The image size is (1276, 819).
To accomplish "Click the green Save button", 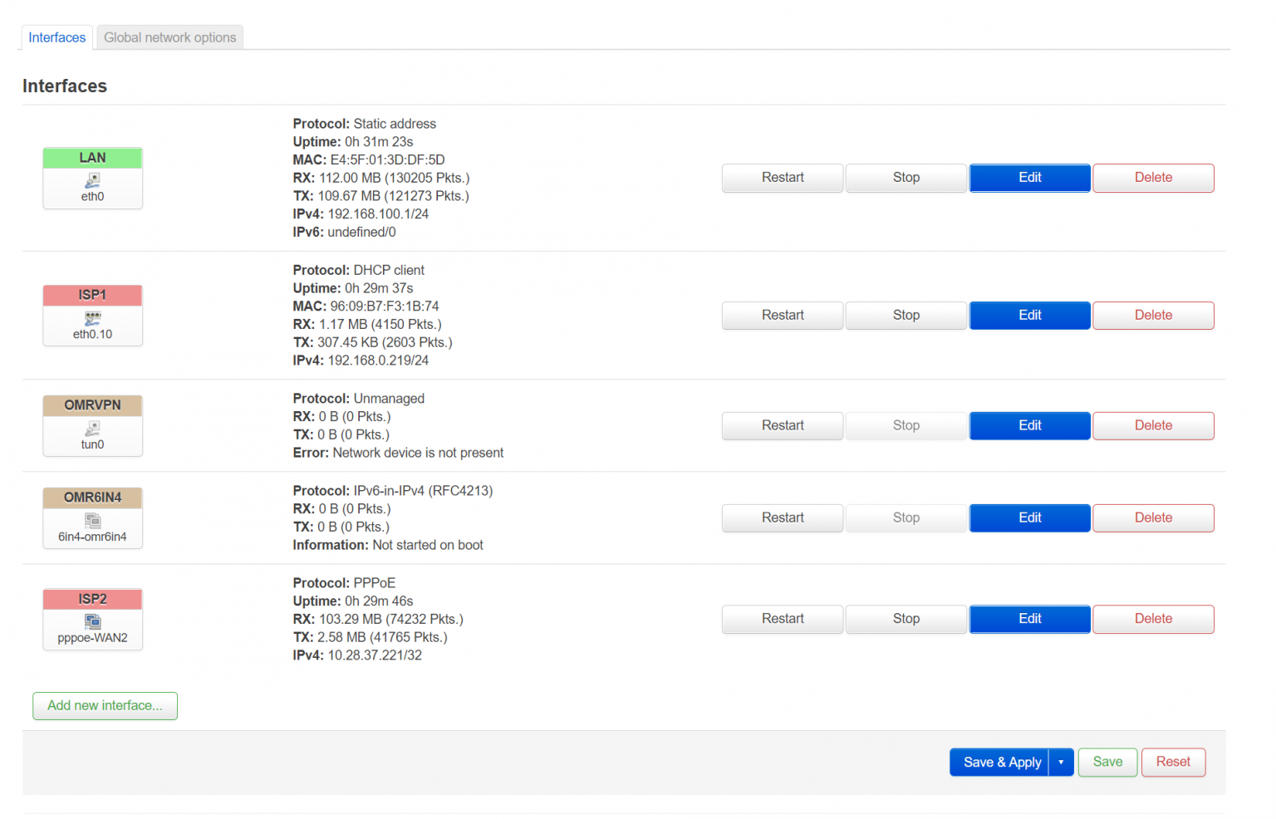I will pos(1107,762).
